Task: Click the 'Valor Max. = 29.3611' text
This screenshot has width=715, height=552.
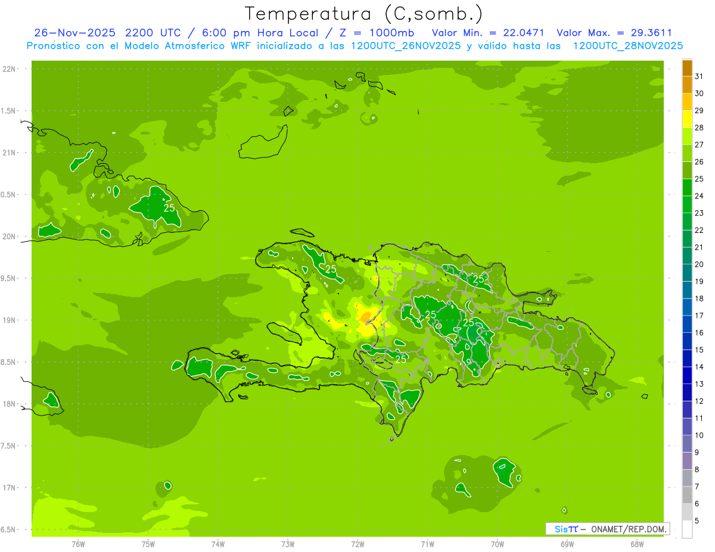Action: (x=614, y=33)
